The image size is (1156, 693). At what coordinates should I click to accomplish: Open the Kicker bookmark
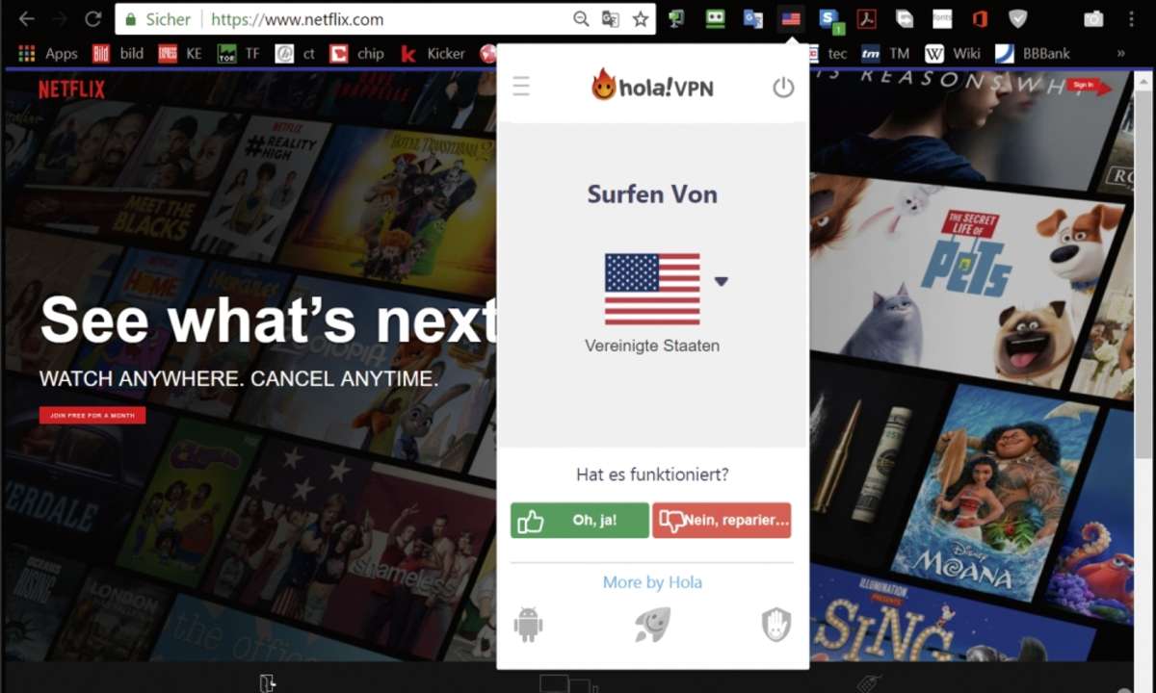433,54
